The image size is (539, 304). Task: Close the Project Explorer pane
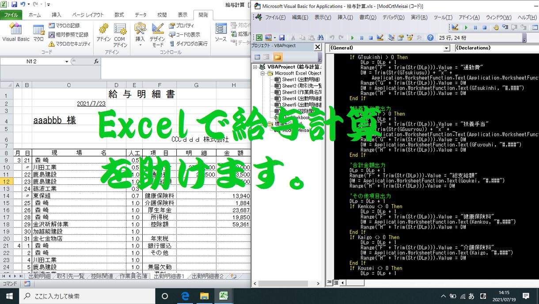[x=317, y=47]
